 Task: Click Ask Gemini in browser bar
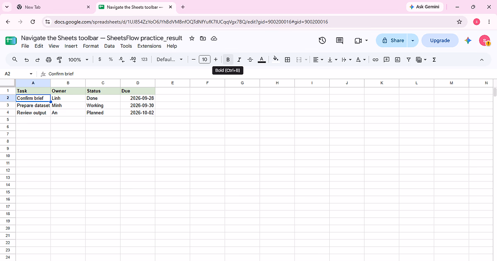[424, 7]
